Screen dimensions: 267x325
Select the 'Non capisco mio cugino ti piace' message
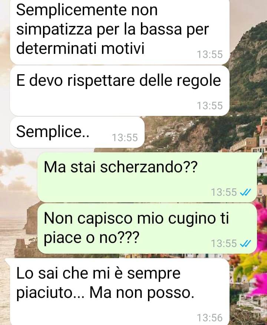(147, 228)
